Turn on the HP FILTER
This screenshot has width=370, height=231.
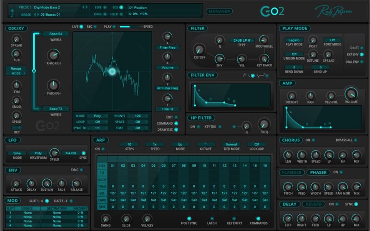(x=198, y=127)
